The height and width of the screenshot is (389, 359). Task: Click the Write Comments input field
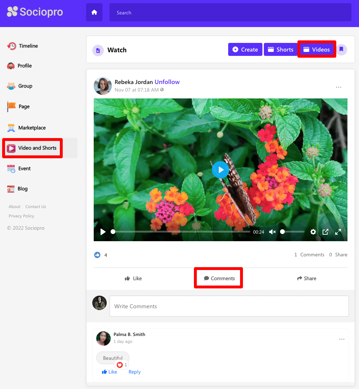[x=229, y=306]
